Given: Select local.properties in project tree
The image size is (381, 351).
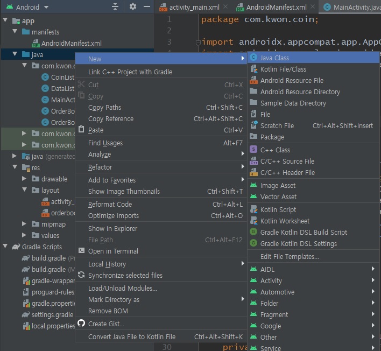Looking at the screenshot, I should pyautogui.click(x=48, y=326).
